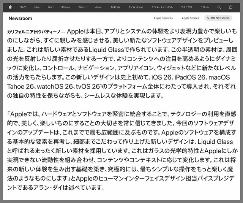Click the カリフォルニア州クパティーノ dateline text
Screen dimensions: 243x203
(34, 32)
